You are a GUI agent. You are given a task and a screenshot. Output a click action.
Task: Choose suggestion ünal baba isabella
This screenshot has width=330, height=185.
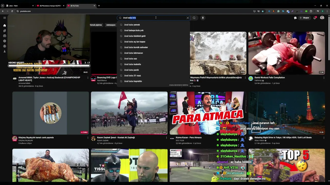tap(153, 64)
